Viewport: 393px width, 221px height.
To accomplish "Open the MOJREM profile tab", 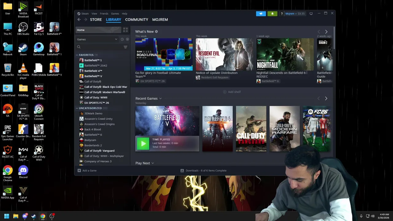I will tap(160, 20).
